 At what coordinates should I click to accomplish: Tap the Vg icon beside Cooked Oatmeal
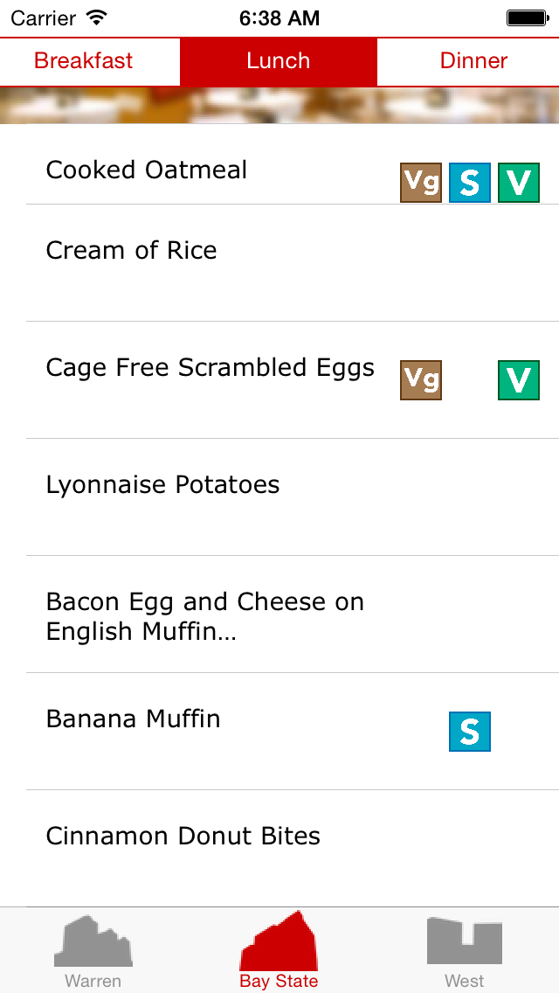coord(421,183)
